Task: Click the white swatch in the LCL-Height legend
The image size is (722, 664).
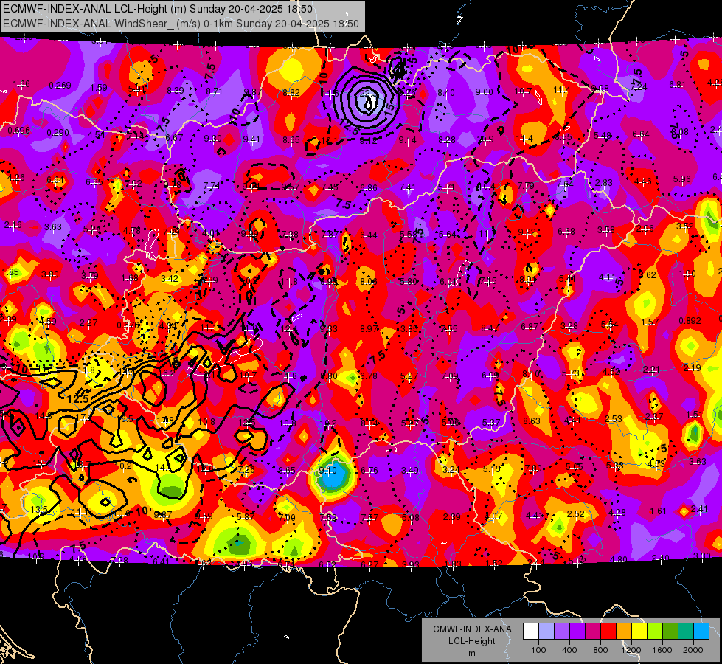Action: click(531, 631)
